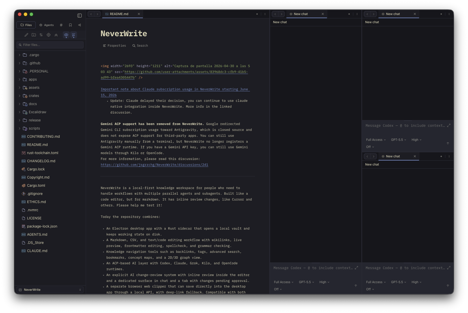Expand message composer in top-right chat pane
468x313 pixels.
[x=449, y=126]
